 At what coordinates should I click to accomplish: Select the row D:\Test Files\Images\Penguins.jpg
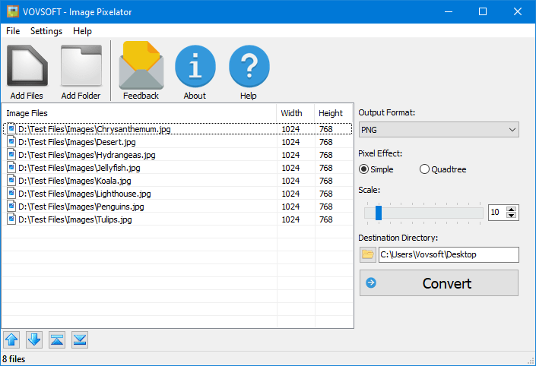point(177,207)
